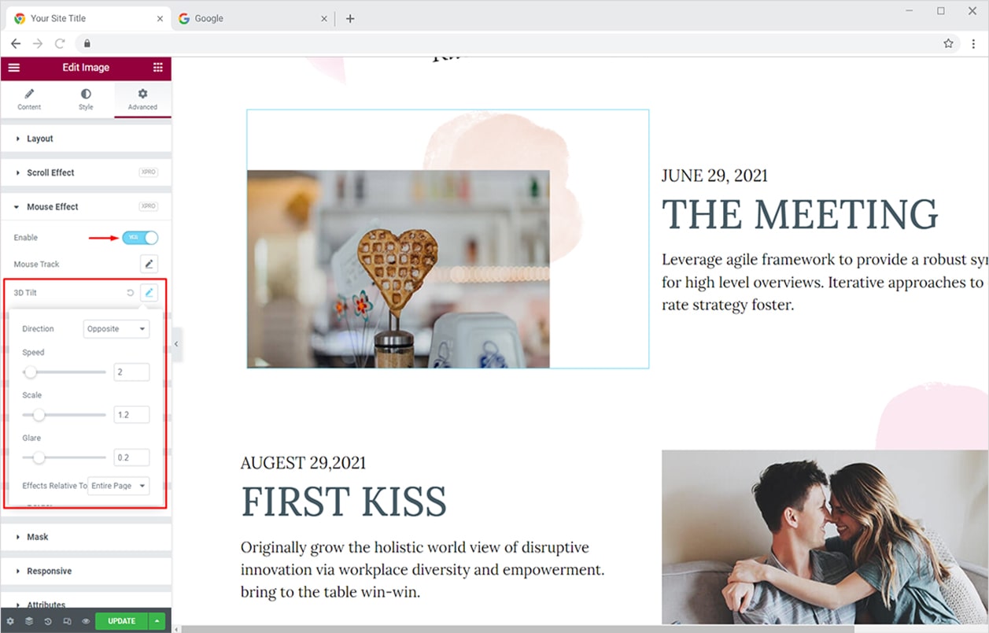
Task: Open the Effects Relative To dropdown
Action: pos(119,486)
